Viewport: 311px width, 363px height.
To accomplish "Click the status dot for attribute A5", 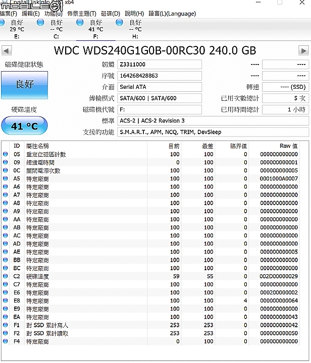I will click(x=6, y=178).
